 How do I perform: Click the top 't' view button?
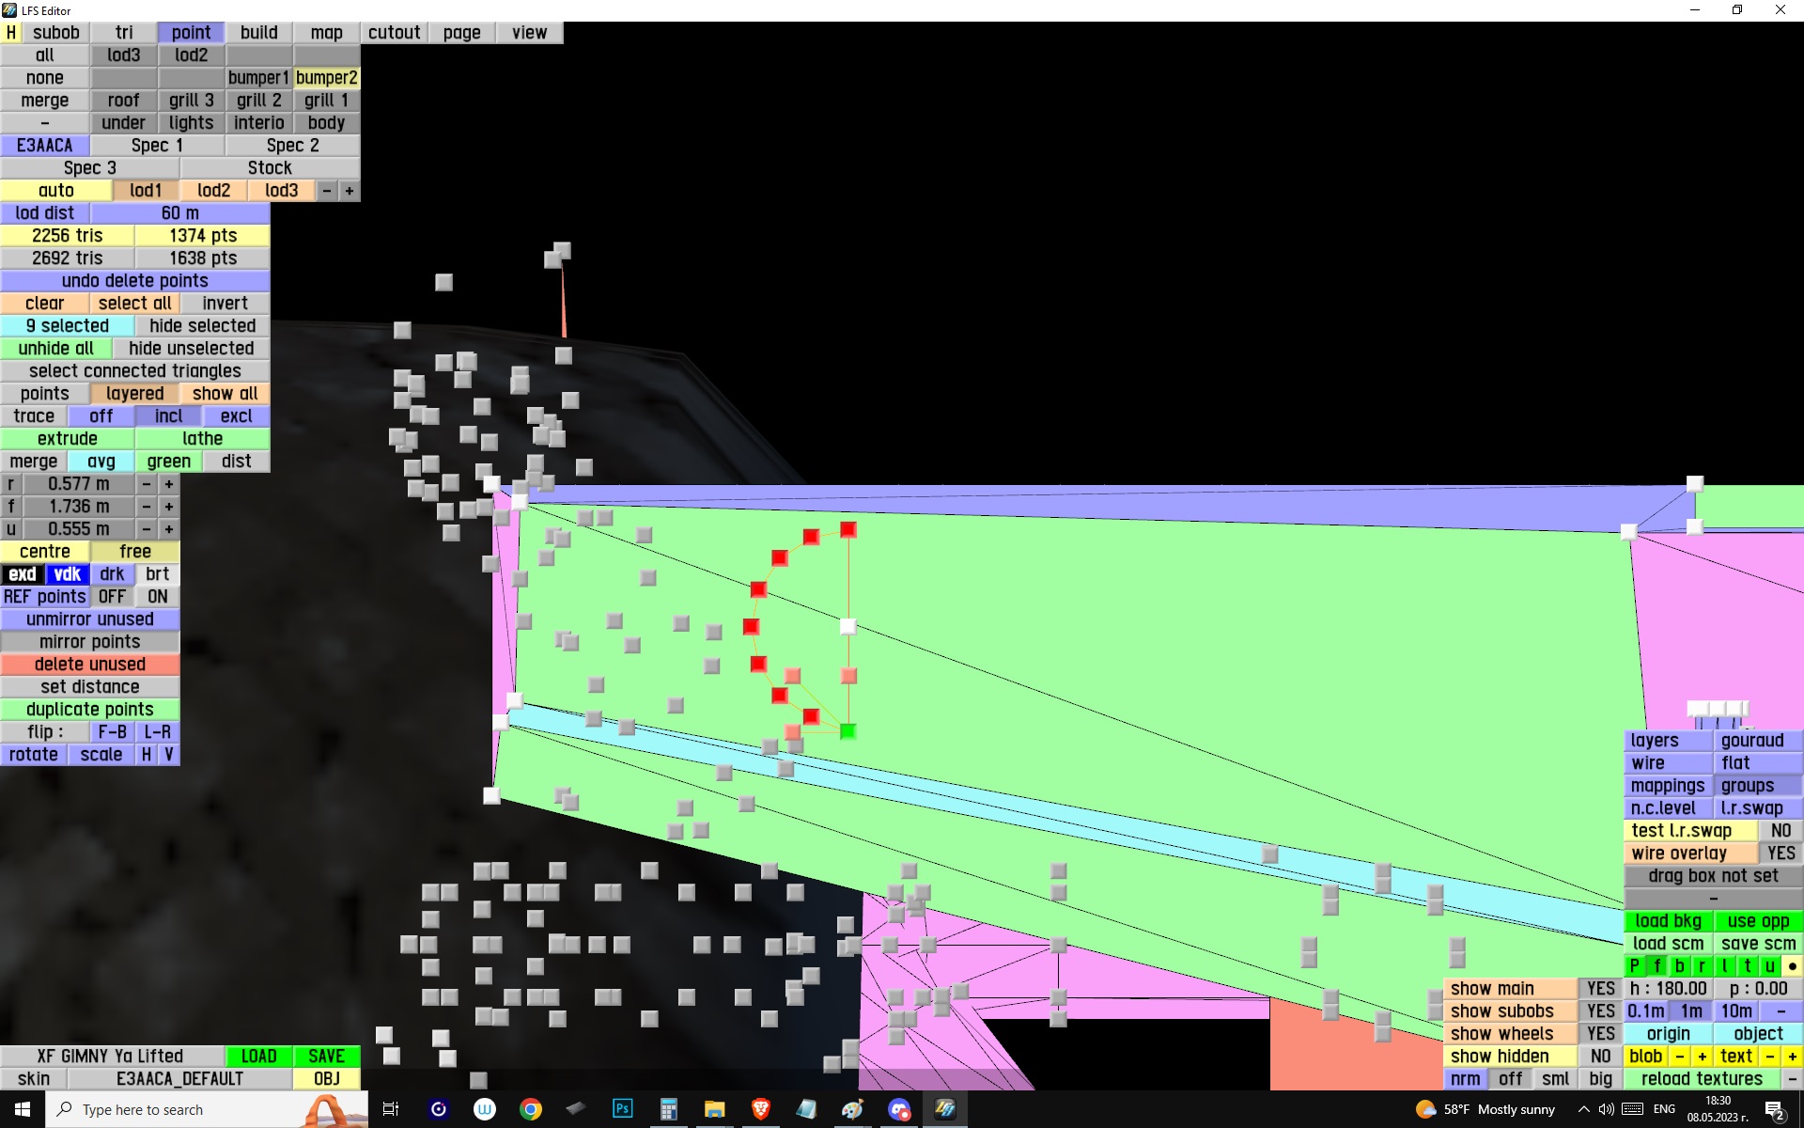click(1747, 965)
